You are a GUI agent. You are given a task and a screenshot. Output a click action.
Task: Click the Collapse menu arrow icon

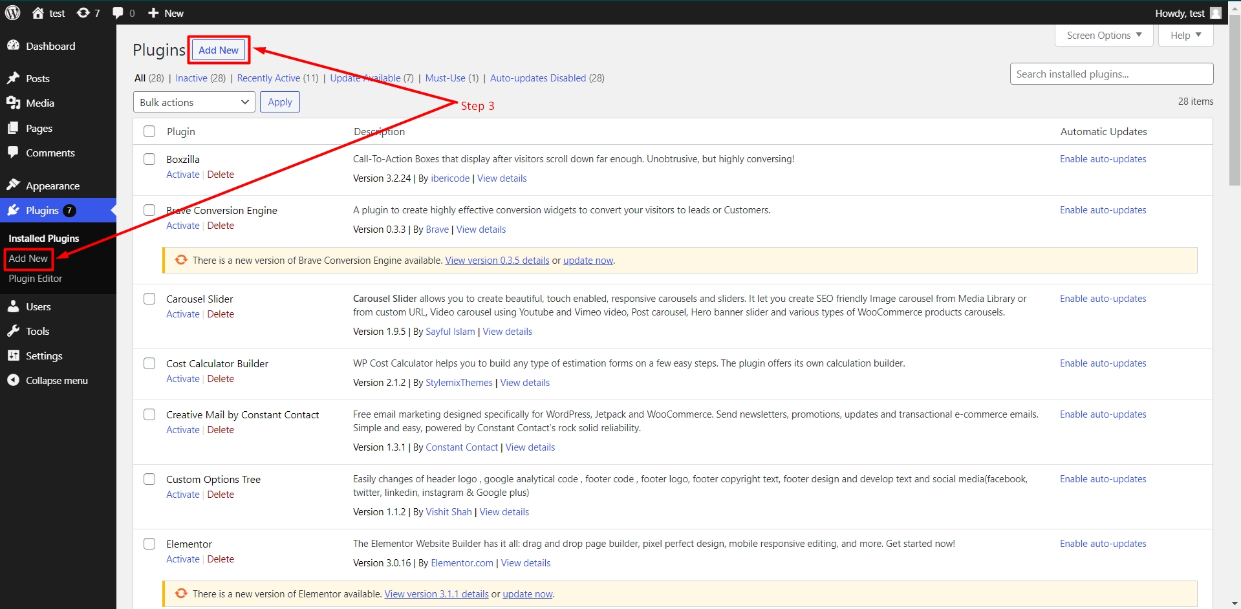pos(13,380)
